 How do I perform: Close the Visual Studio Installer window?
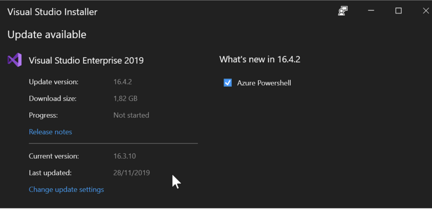click(x=426, y=11)
